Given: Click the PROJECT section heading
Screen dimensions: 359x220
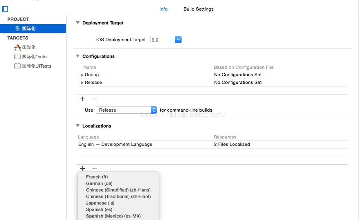Looking at the screenshot, I should pyautogui.click(x=18, y=19).
